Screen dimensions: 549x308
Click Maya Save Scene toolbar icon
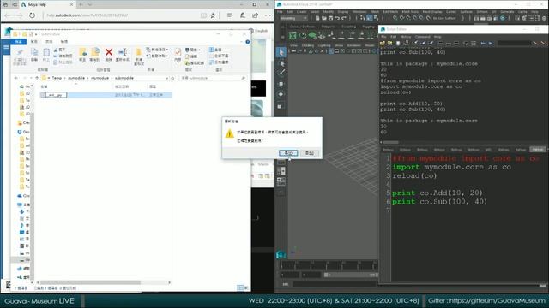pos(330,18)
